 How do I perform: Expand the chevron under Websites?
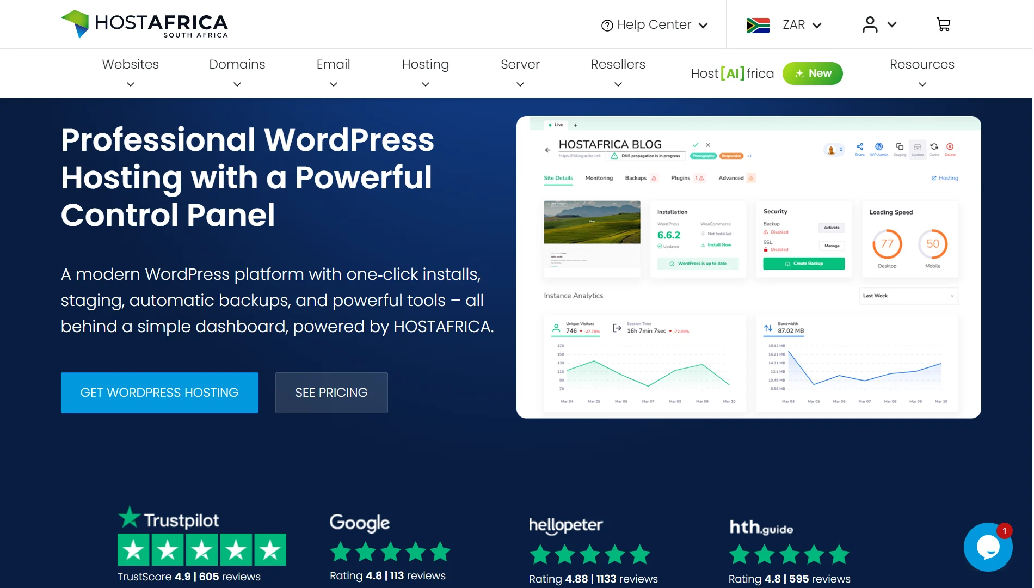[x=131, y=84]
